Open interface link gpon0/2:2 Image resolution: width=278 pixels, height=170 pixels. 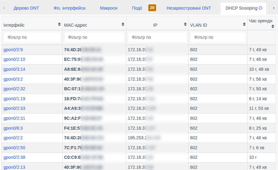coord(13,138)
